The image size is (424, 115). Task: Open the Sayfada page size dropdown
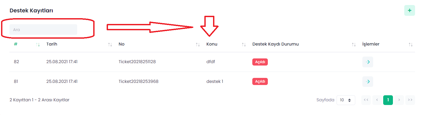[x=346, y=100]
